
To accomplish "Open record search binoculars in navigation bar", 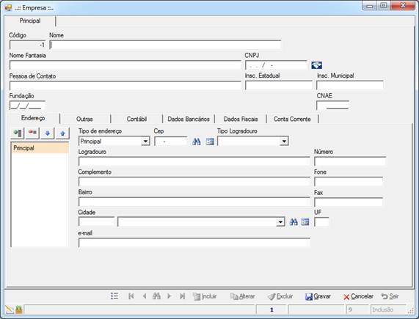I will (156, 296).
